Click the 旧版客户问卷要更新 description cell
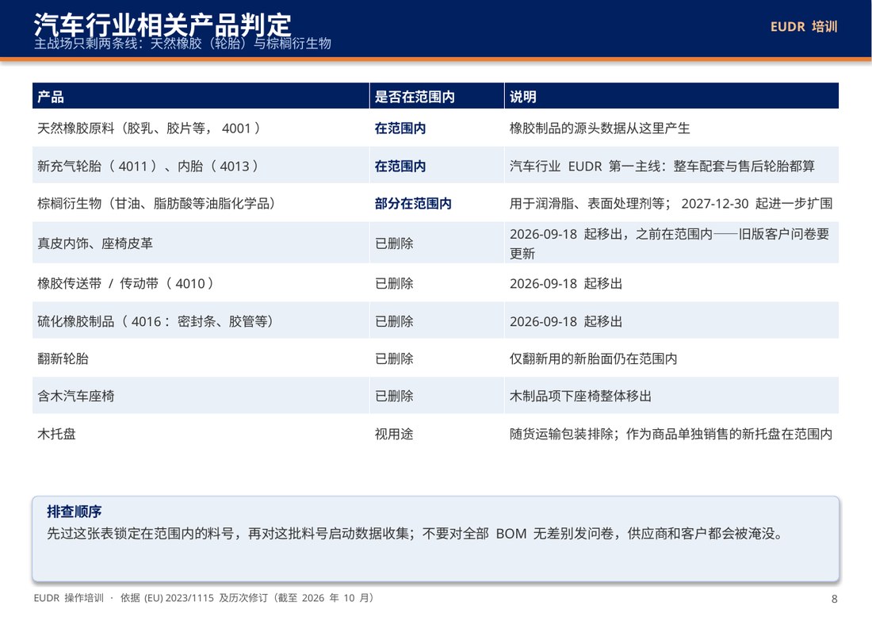Image resolution: width=872 pixels, height=617 pixels. pos(670,243)
